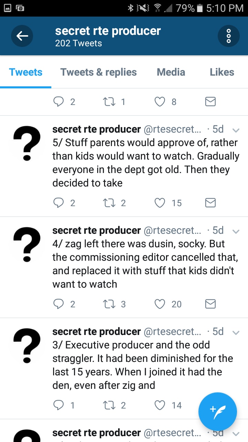Expand options chevron on 4/ tweet
The image size is (248, 442).
coord(236,231)
